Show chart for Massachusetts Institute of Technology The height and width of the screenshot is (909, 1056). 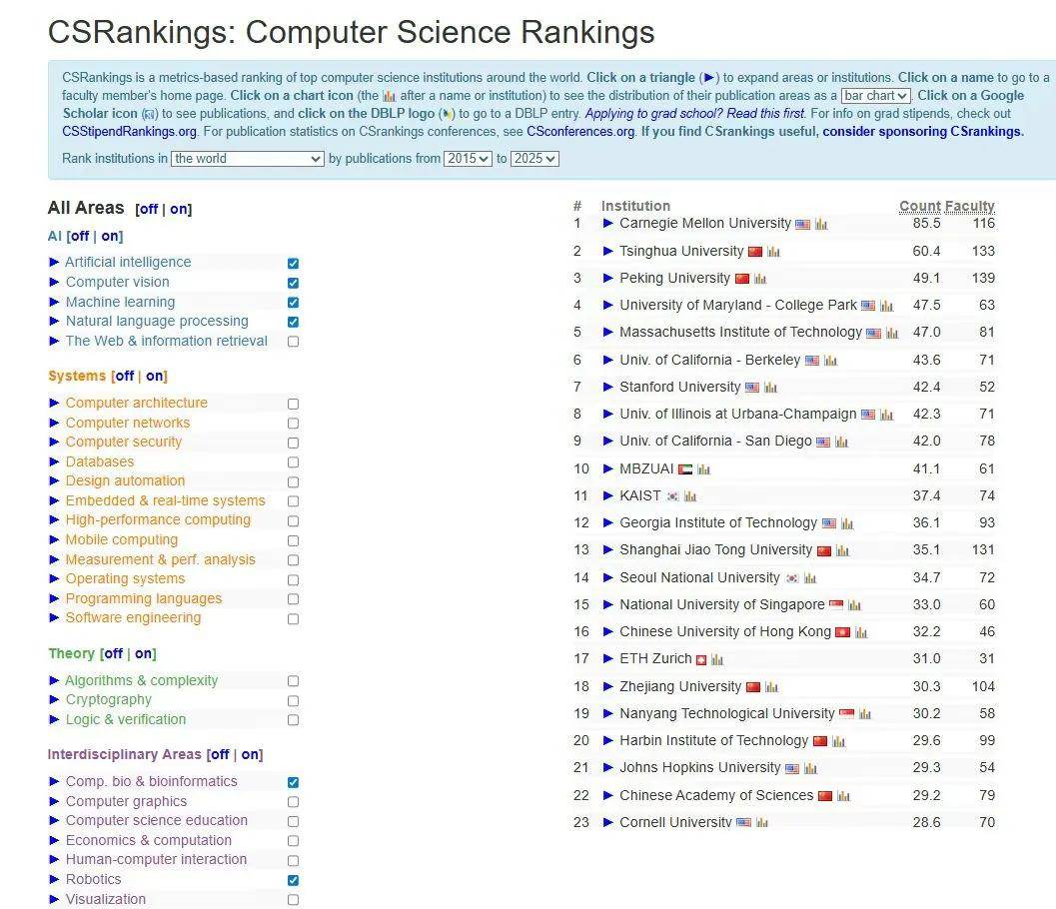892,333
